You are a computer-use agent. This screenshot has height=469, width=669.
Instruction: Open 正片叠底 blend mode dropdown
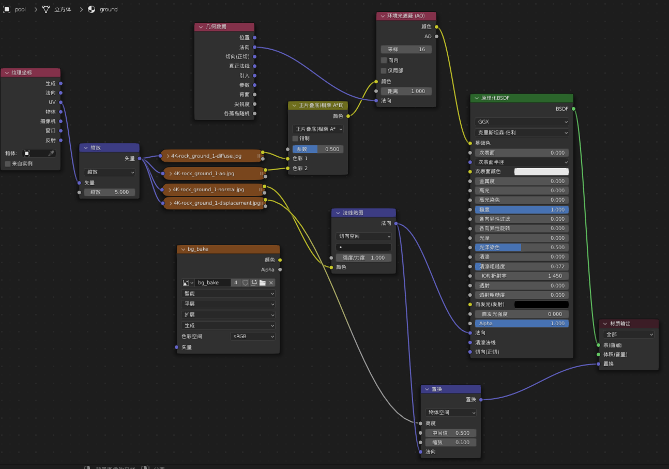click(318, 129)
